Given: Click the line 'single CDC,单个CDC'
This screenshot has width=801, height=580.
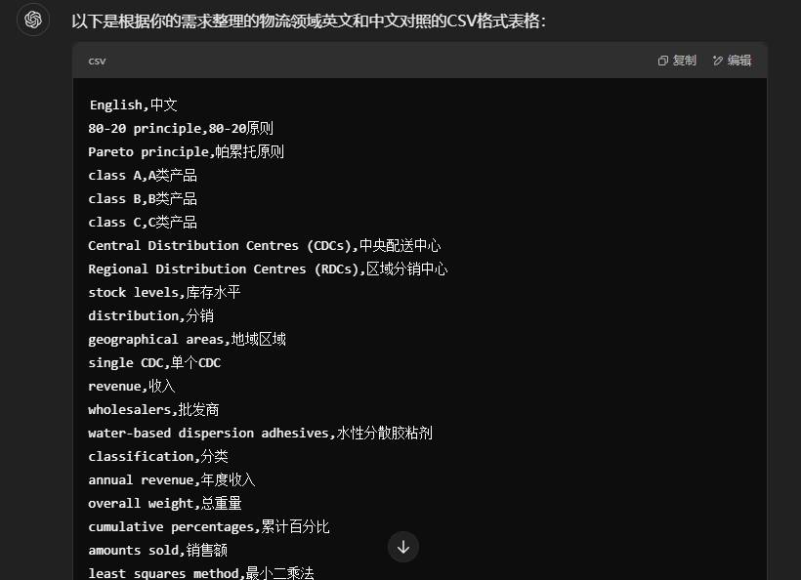Looking at the screenshot, I should click(x=154, y=363).
